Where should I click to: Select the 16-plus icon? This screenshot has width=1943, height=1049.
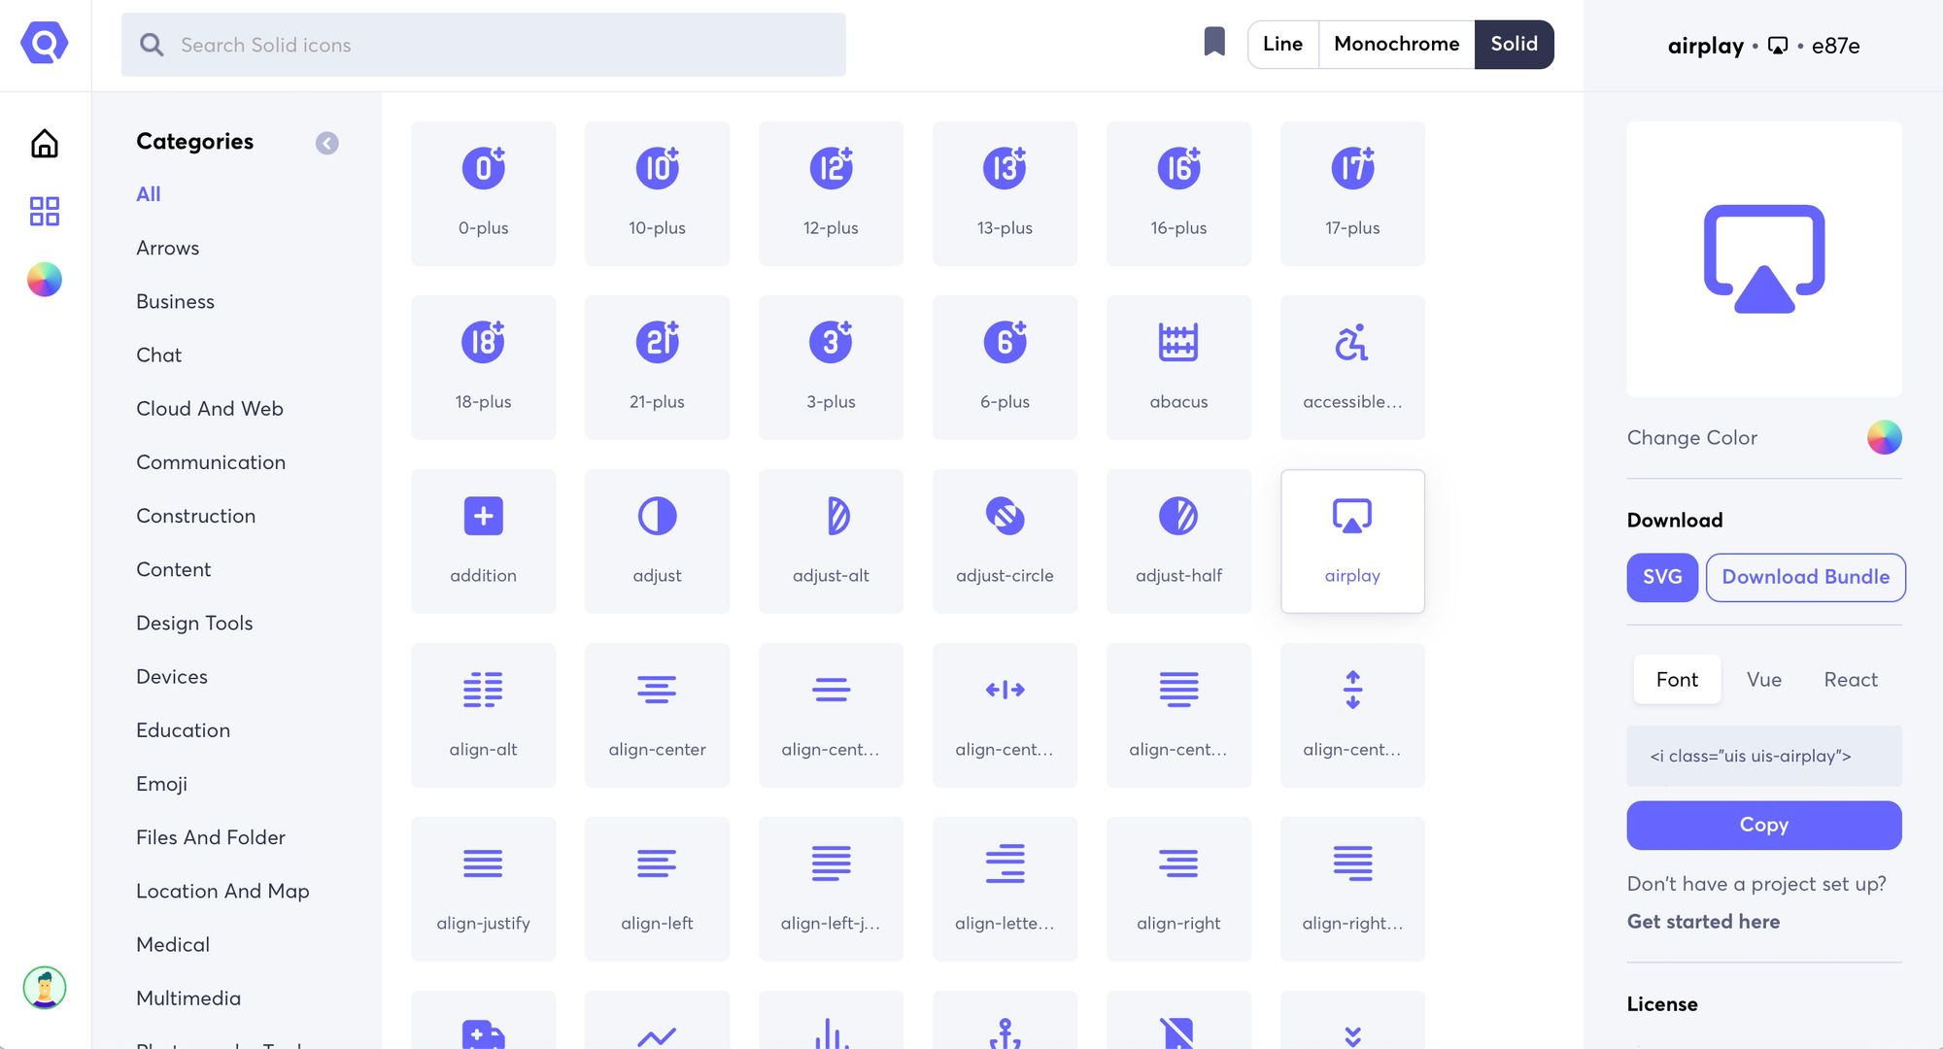point(1179,193)
